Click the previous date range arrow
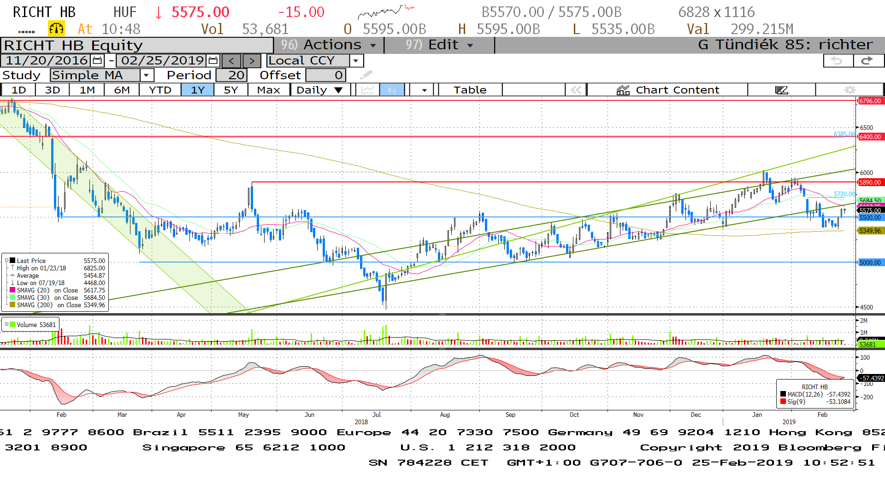Screen dimensions: 885x479 tap(231, 61)
